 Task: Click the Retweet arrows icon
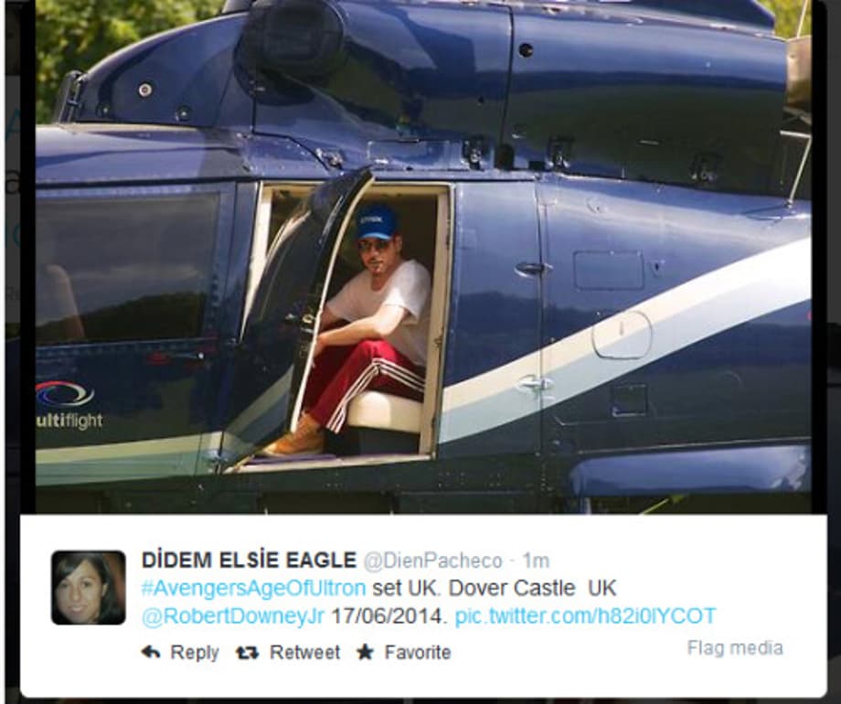[x=247, y=653]
